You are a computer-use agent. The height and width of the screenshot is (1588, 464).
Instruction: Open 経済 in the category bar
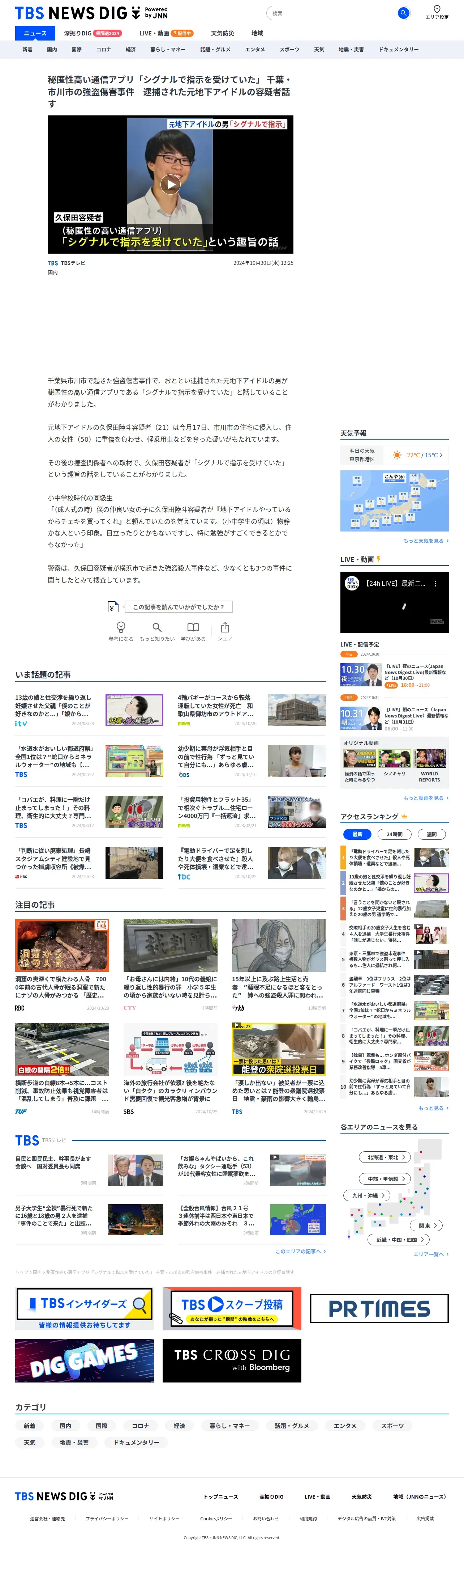pyautogui.click(x=130, y=49)
